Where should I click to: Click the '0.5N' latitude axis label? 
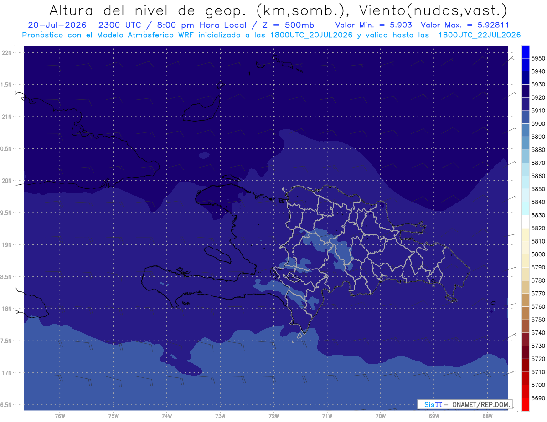(7, 149)
